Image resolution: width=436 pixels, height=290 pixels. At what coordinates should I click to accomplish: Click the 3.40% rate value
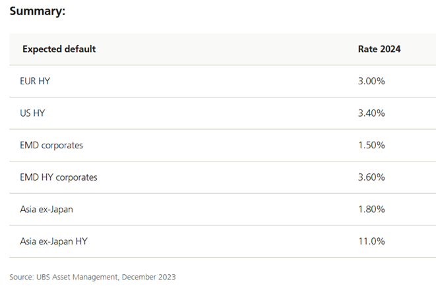coord(371,113)
